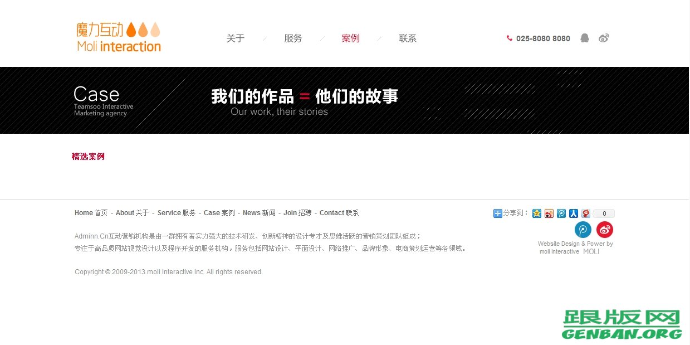Select the 案例 navigation menu item
Image resolution: width=690 pixels, height=345 pixels.
coord(350,38)
